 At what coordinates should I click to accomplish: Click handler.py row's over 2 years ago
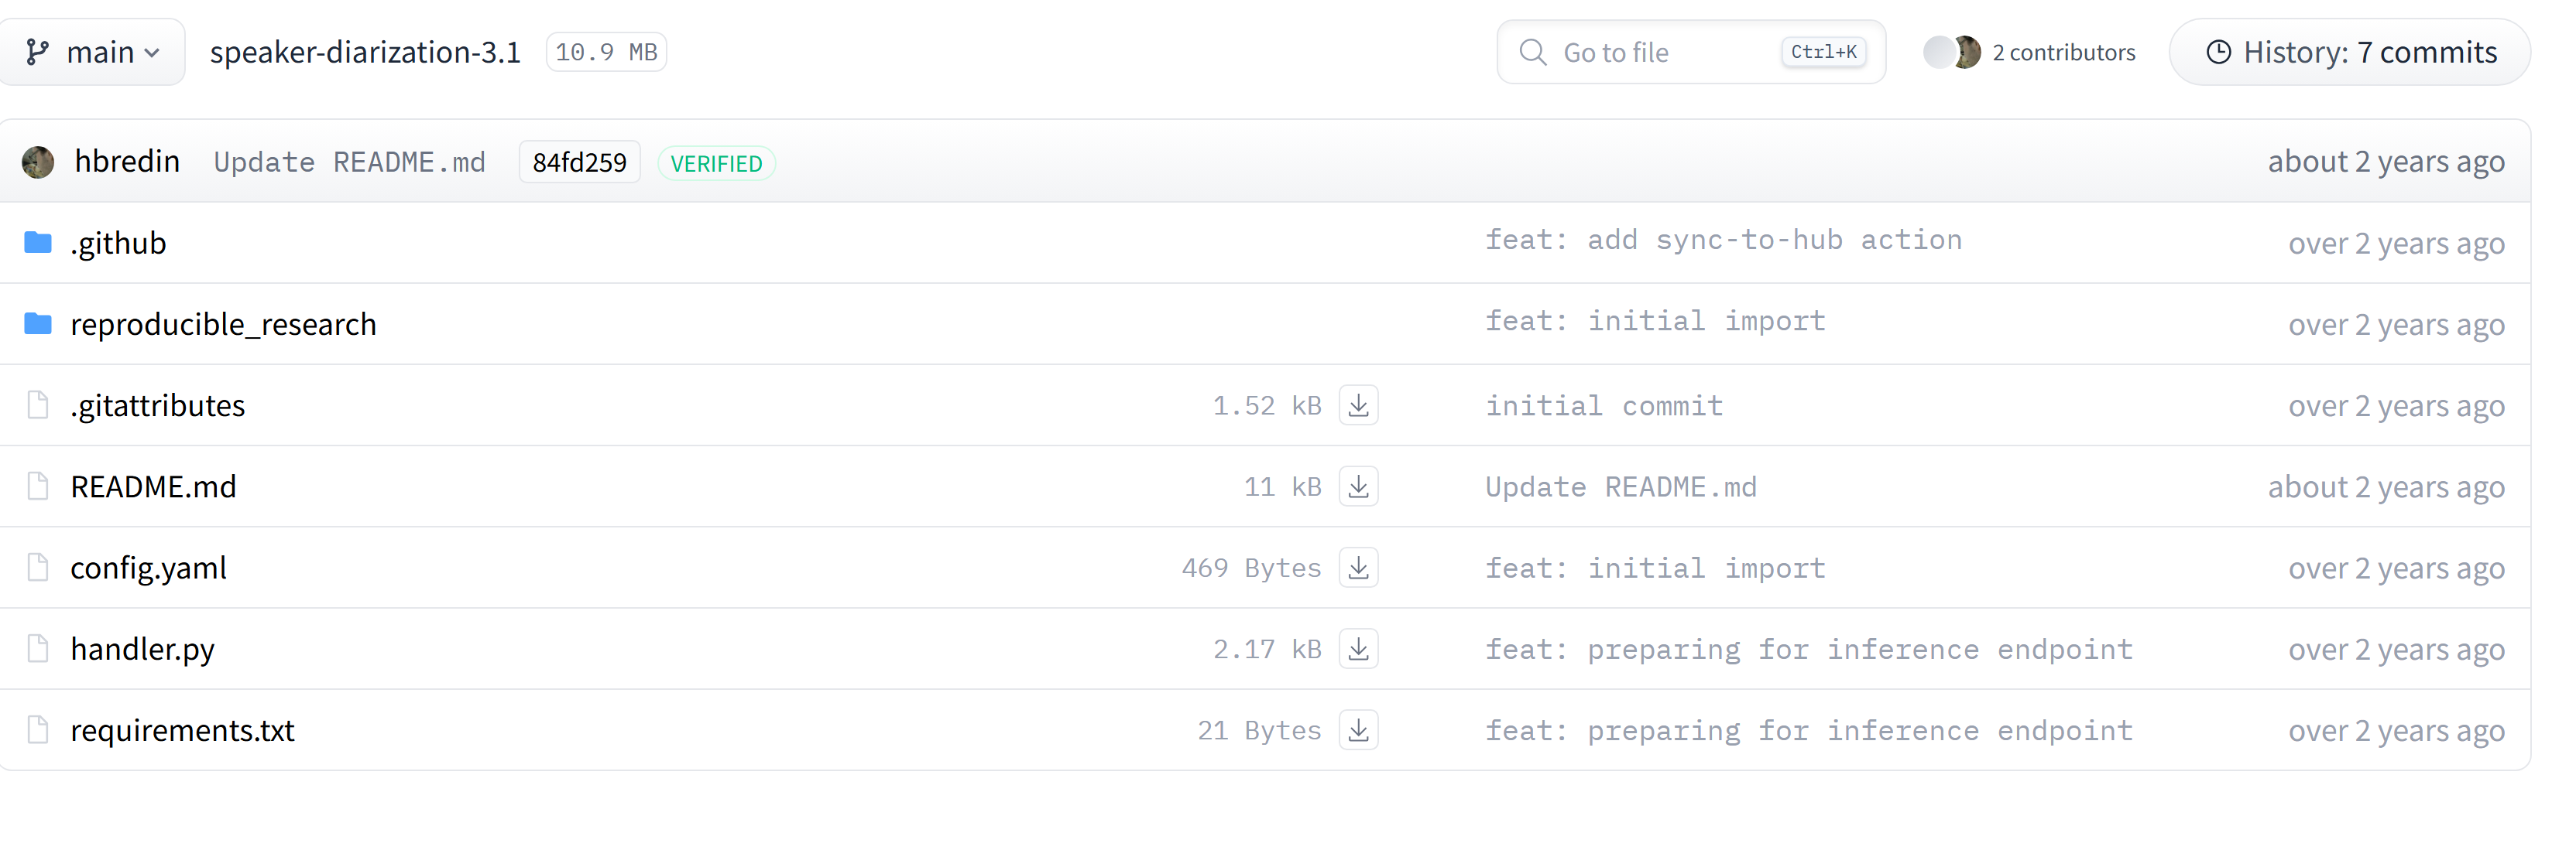coord(2396,650)
